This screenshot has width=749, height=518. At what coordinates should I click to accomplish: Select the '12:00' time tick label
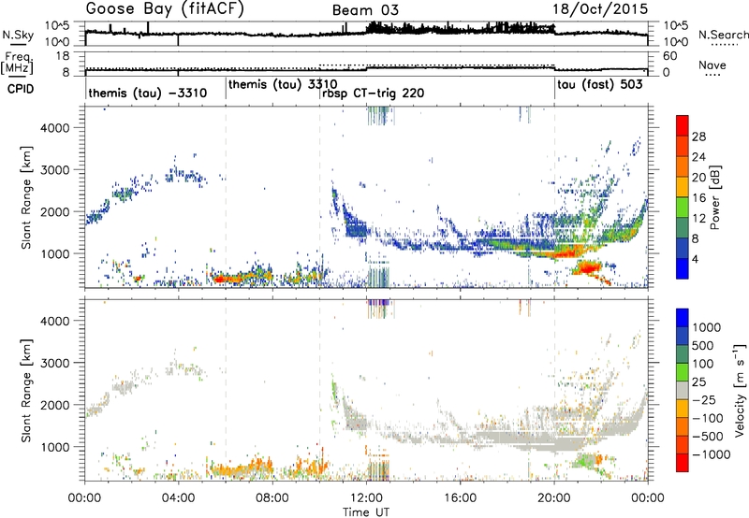point(366,498)
